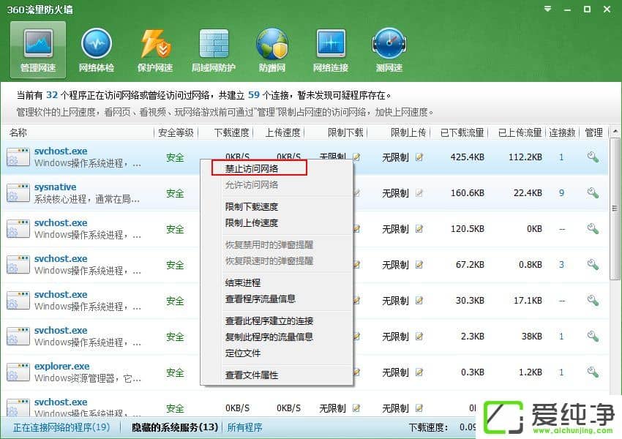Click the wrench manage icon for sysnative
The width and height of the screenshot is (622, 439).
[x=593, y=193]
